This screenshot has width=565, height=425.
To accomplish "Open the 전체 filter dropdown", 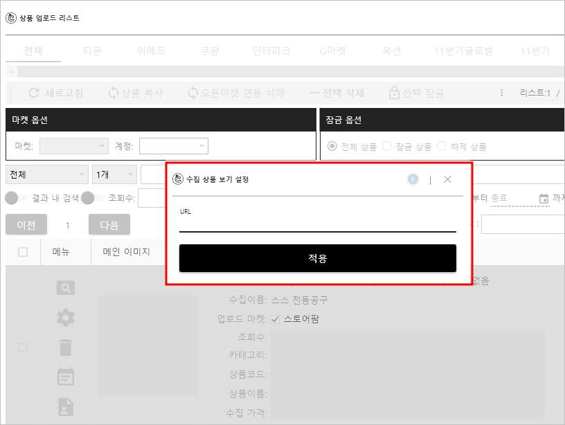I will click(47, 174).
